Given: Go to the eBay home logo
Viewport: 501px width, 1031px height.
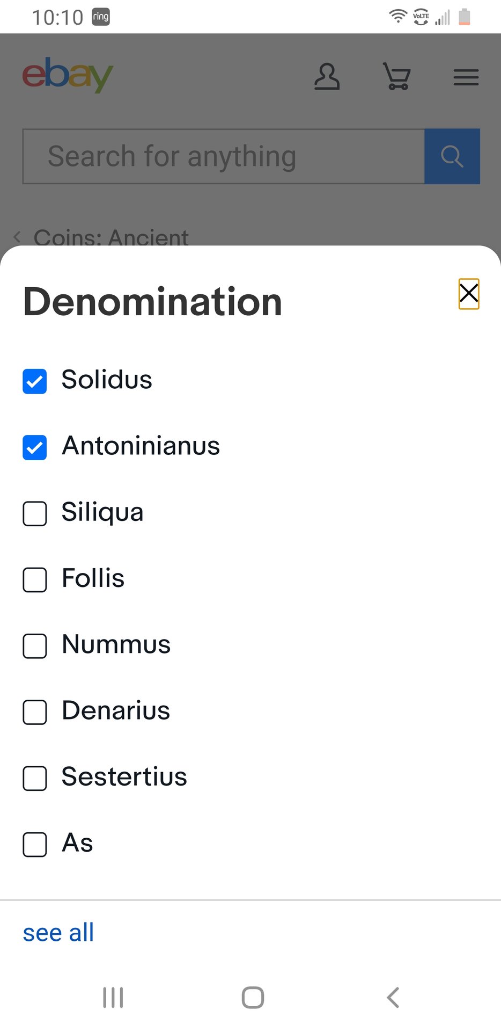Looking at the screenshot, I should tap(68, 75).
